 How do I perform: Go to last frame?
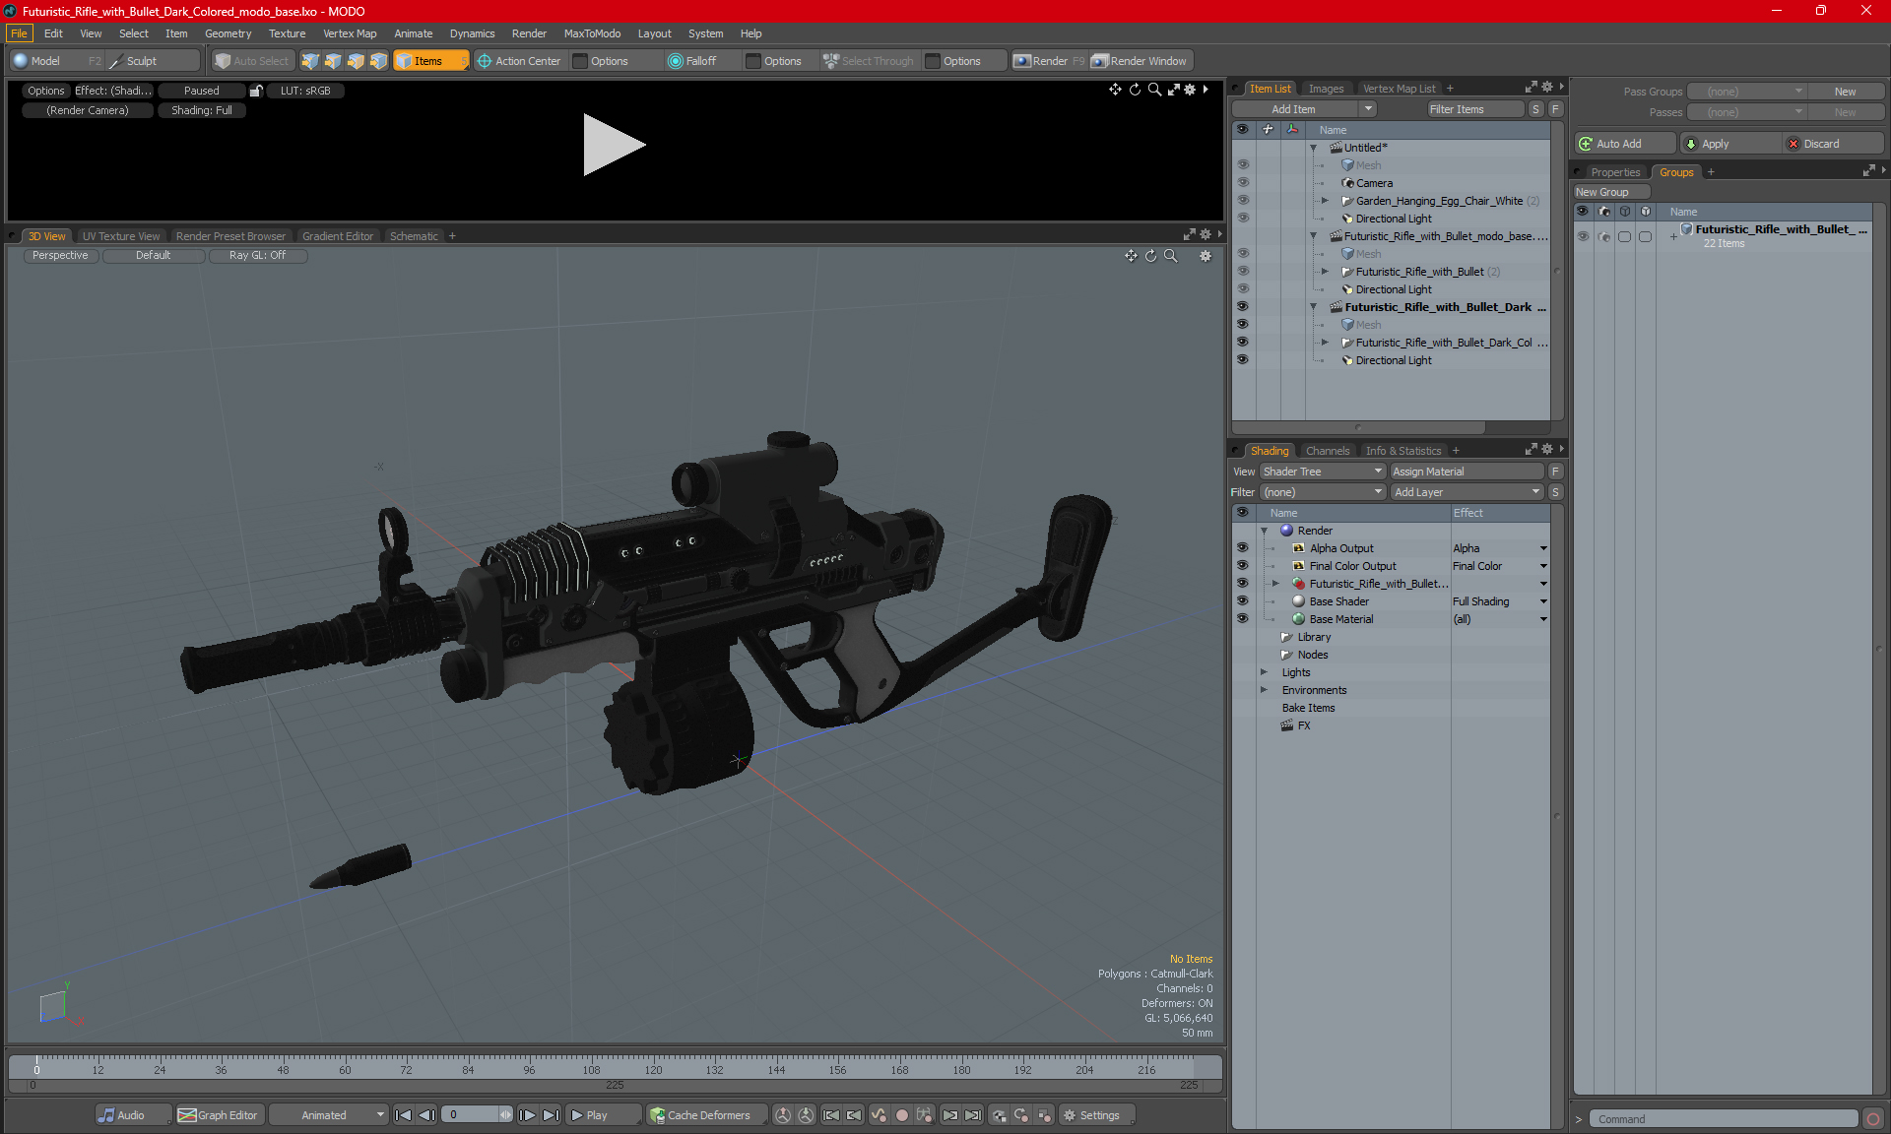(552, 1115)
